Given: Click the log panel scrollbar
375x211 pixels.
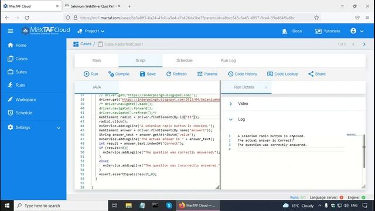Looking at the screenshot, I should (x=364, y=151).
